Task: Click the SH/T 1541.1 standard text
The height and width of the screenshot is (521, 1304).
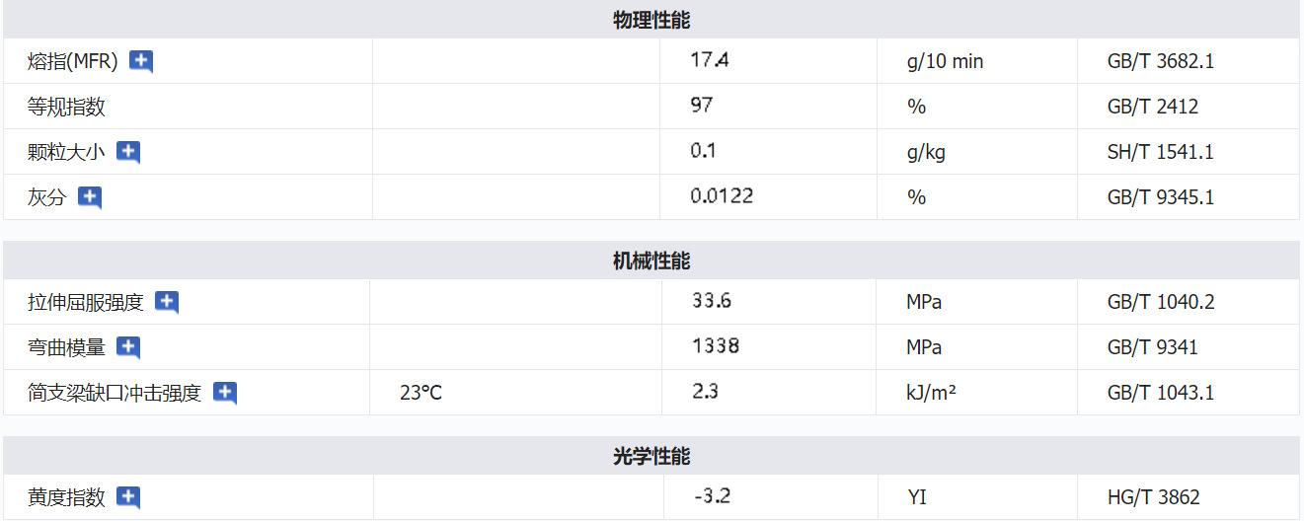Action: (x=1160, y=152)
